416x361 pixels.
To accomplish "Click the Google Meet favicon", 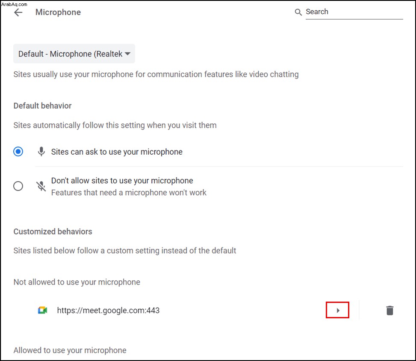I will click(x=42, y=310).
